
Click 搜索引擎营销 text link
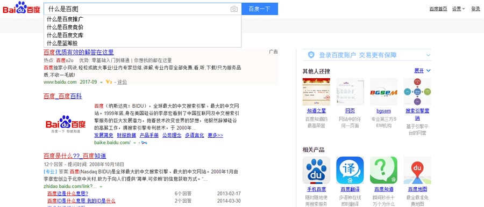417,114
